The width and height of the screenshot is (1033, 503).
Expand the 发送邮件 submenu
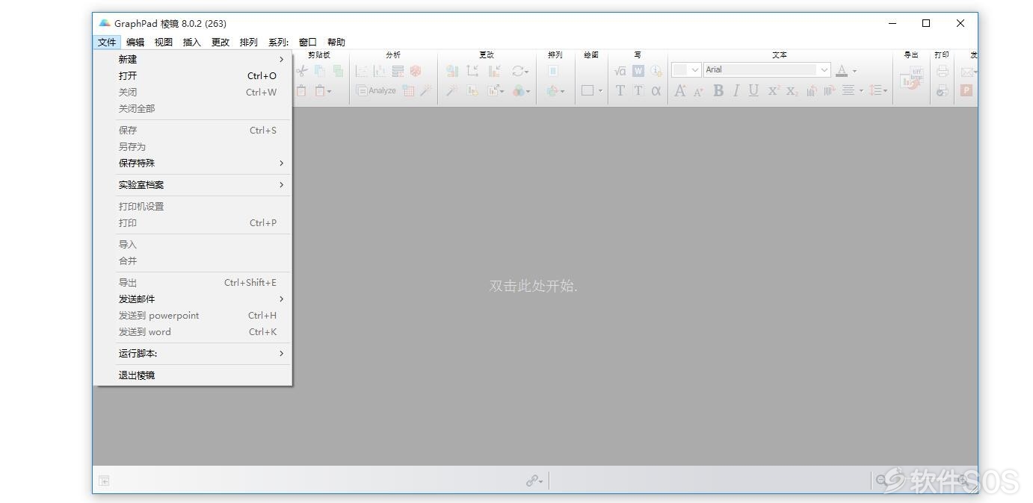pos(192,299)
